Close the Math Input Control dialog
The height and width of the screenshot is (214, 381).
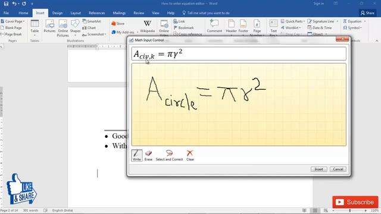(x=342, y=39)
